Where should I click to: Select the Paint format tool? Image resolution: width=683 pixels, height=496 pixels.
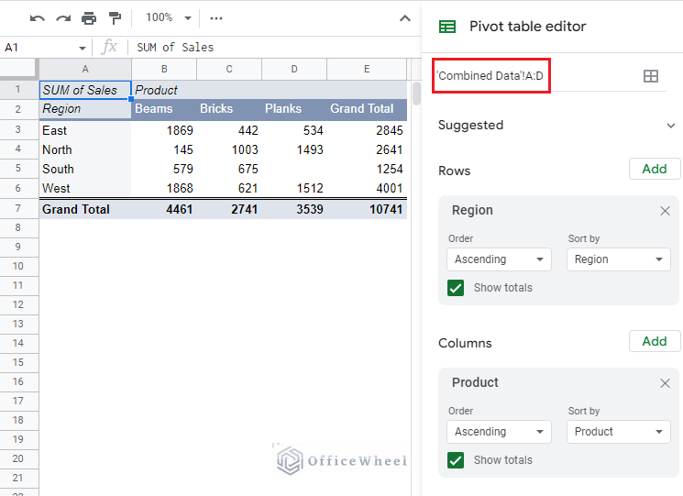(115, 18)
